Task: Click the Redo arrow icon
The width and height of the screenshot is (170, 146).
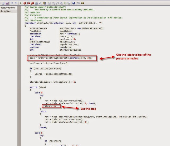Action: pos(16,3)
